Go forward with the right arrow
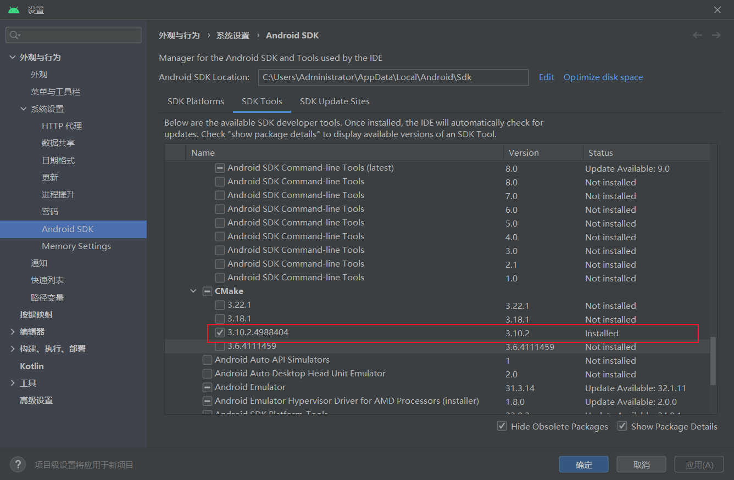The width and height of the screenshot is (734, 480). point(716,35)
